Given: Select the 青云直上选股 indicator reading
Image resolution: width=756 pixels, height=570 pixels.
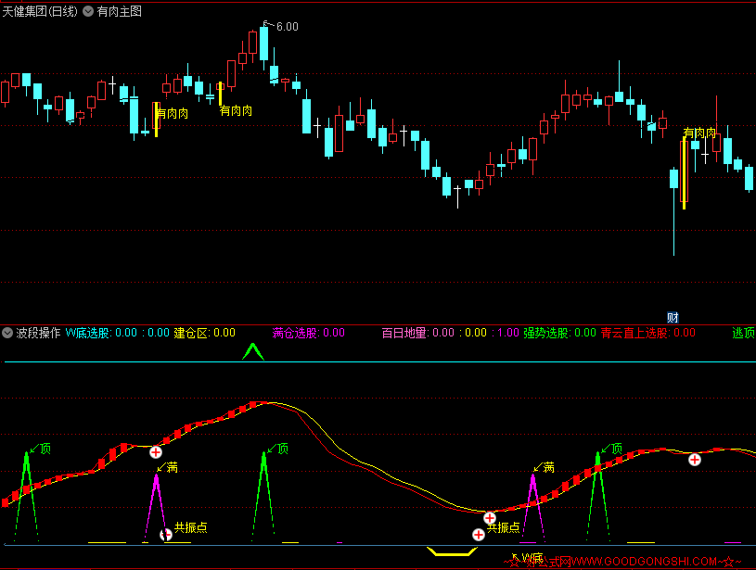Looking at the screenshot, I should click(x=648, y=333).
